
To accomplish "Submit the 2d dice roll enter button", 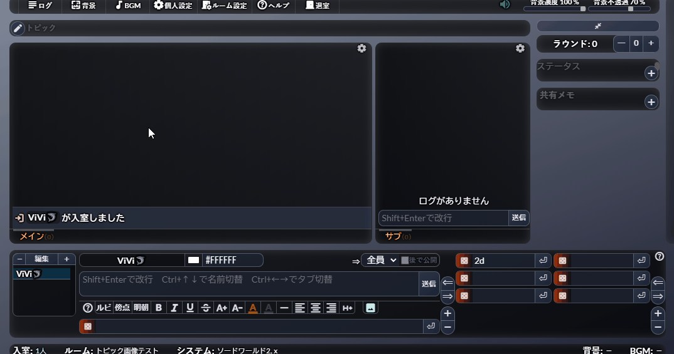I will (x=543, y=261).
